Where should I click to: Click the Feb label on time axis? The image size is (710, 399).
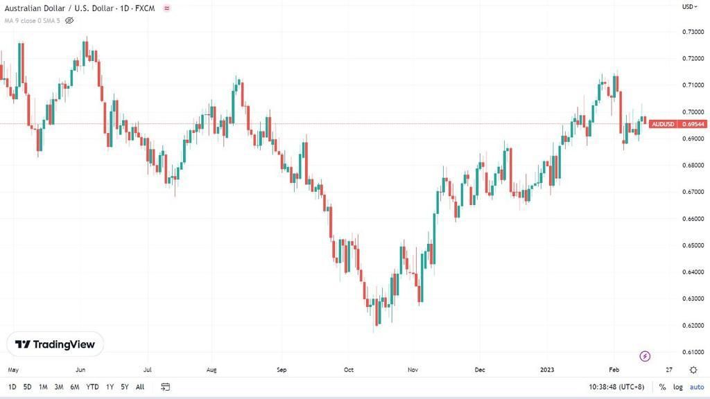pos(614,370)
